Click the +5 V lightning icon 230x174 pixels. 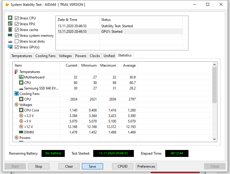(x=21, y=121)
